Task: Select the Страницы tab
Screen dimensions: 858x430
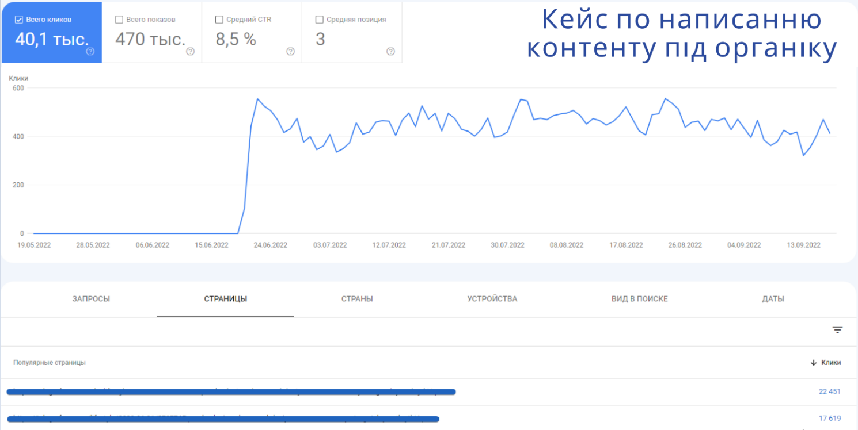Action: [x=226, y=299]
